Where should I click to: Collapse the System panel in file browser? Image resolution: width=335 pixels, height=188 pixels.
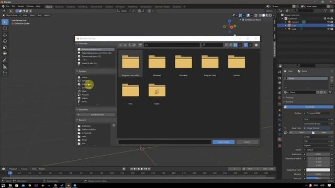tap(77, 71)
